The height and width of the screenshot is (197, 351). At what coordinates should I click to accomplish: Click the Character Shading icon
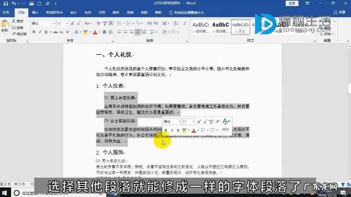(104, 32)
